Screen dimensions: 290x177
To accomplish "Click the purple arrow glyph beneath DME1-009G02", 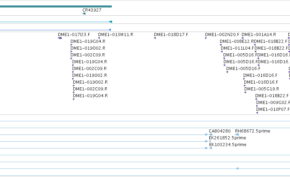I will [257, 106].
